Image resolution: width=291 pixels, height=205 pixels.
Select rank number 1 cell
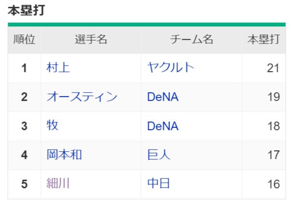[25, 68]
